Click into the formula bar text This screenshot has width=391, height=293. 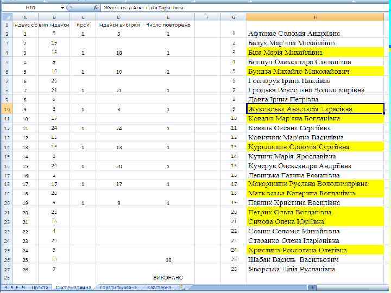click(244, 8)
